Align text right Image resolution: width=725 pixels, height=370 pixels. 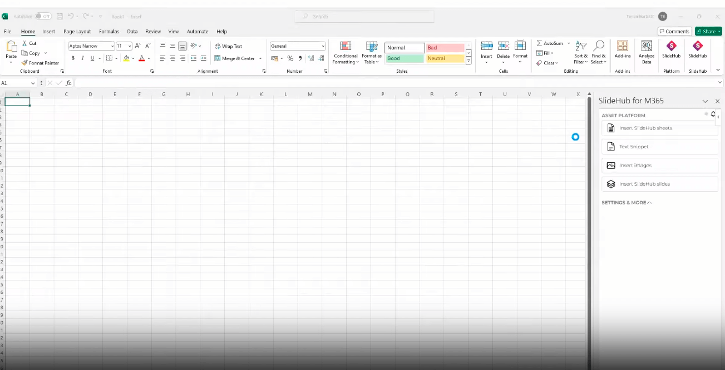point(183,58)
